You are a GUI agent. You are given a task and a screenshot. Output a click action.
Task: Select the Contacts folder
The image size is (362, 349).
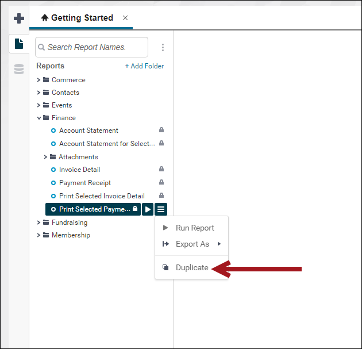[66, 93]
